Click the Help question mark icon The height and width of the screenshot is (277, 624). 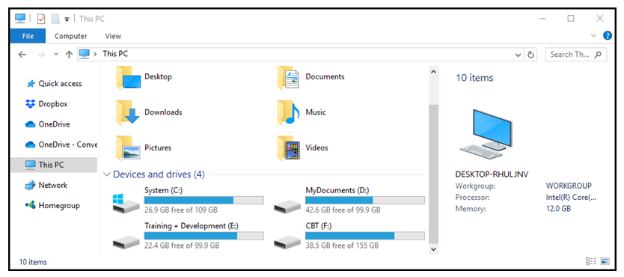pyautogui.click(x=608, y=36)
